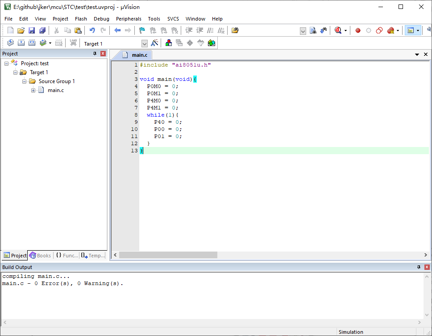432x336 pixels.
Task: Open the Target 1 selection dropdown
Action: click(144, 44)
